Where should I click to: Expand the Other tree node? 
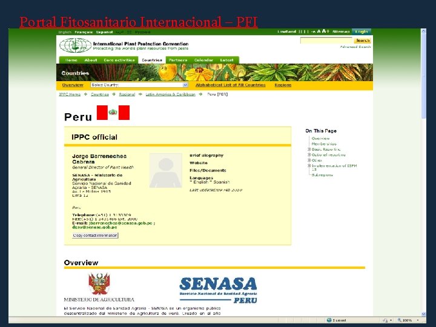pos(309,160)
